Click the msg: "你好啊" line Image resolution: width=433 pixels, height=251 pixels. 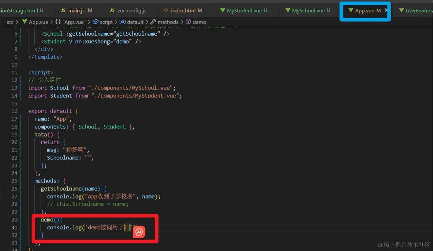point(68,150)
